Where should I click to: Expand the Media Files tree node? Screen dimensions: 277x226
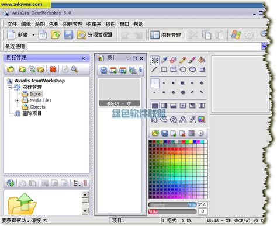[x=17, y=100]
